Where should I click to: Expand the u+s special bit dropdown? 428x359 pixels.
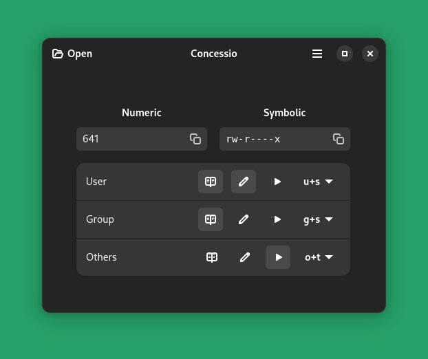pos(319,182)
